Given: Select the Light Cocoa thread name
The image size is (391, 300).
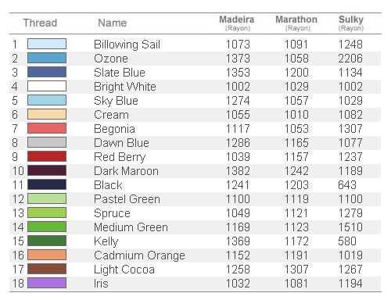Looking at the screenshot, I should pos(124,270).
